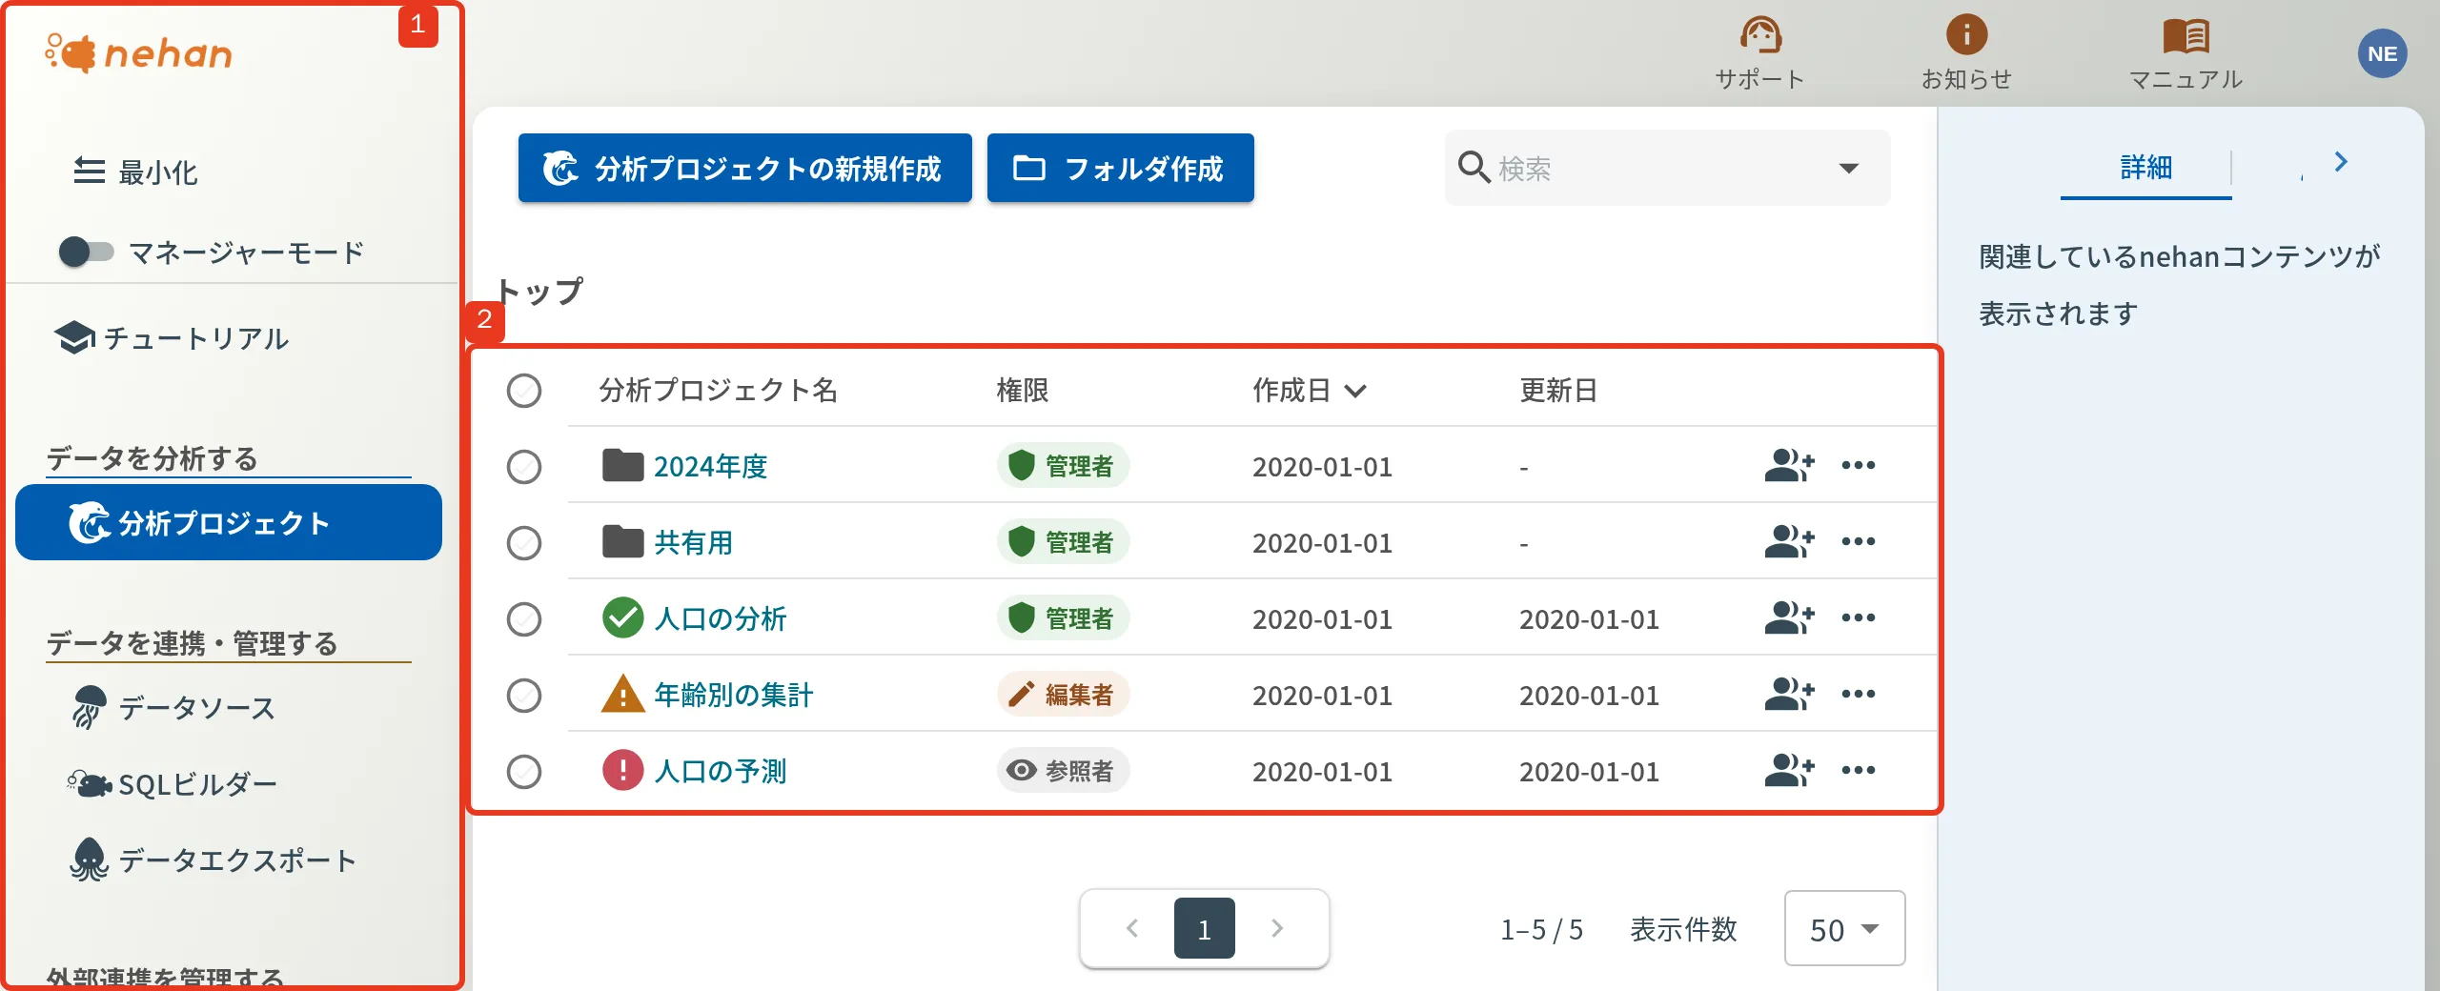Open SQLビルダー in the sidebar
The width and height of the screenshot is (2440, 991).
tap(172, 783)
